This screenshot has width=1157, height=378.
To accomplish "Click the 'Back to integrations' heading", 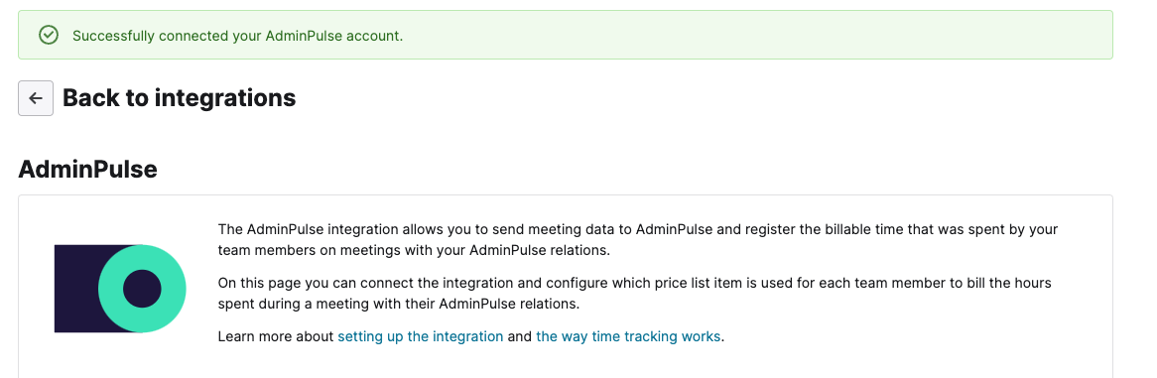I will pyautogui.click(x=180, y=97).
